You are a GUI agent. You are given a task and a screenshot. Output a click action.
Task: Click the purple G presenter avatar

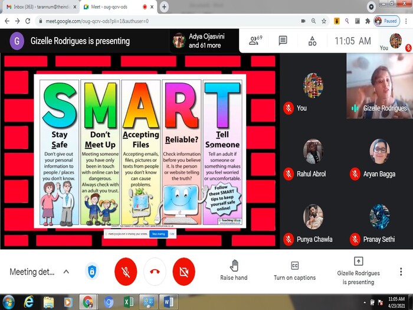point(17,41)
